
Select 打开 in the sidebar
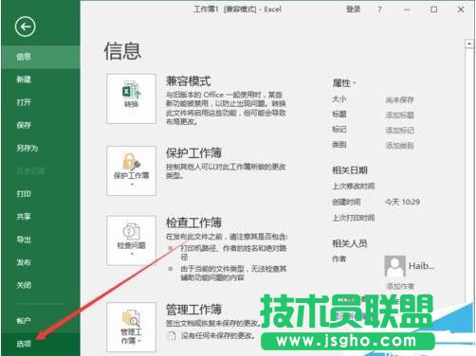coord(41,102)
